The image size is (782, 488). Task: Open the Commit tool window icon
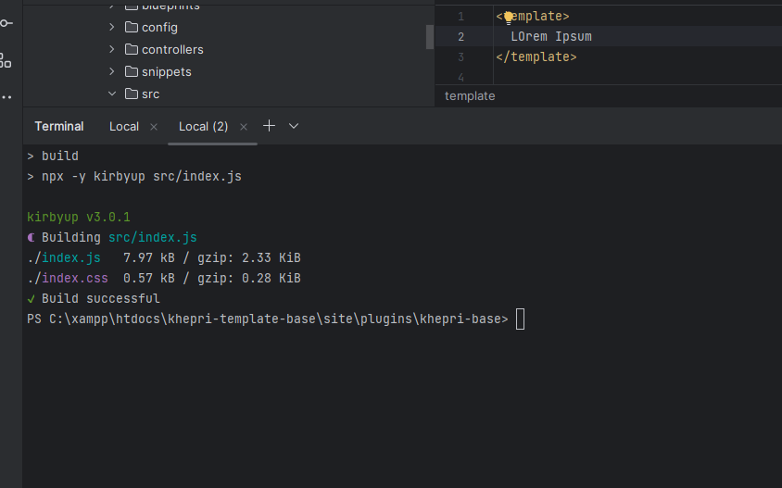click(x=6, y=22)
